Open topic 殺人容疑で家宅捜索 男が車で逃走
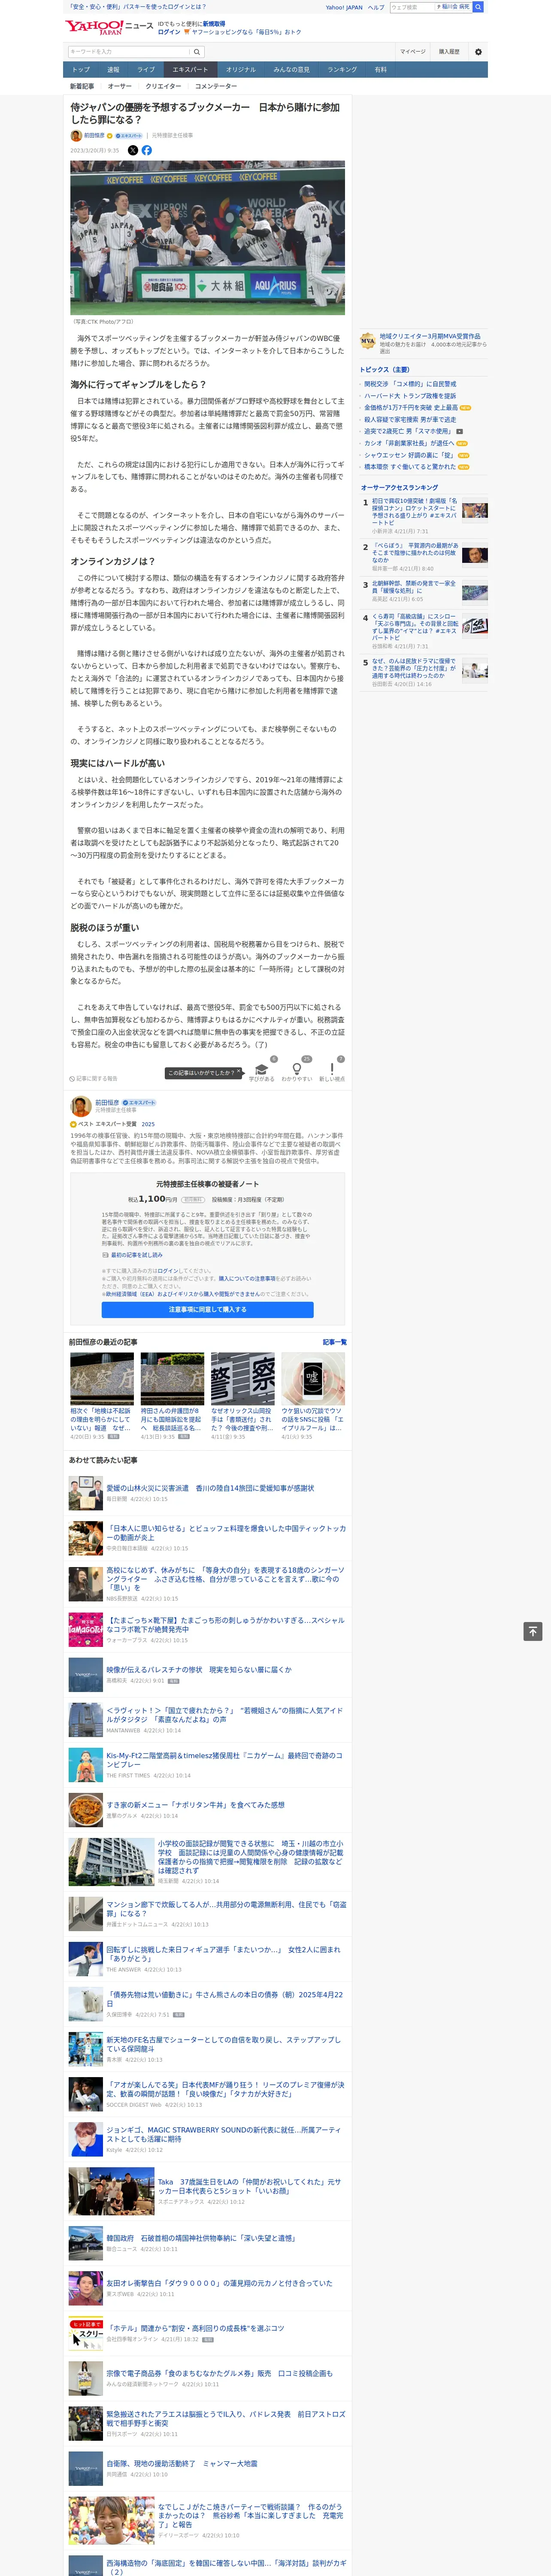The image size is (551, 2576). [410, 420]
